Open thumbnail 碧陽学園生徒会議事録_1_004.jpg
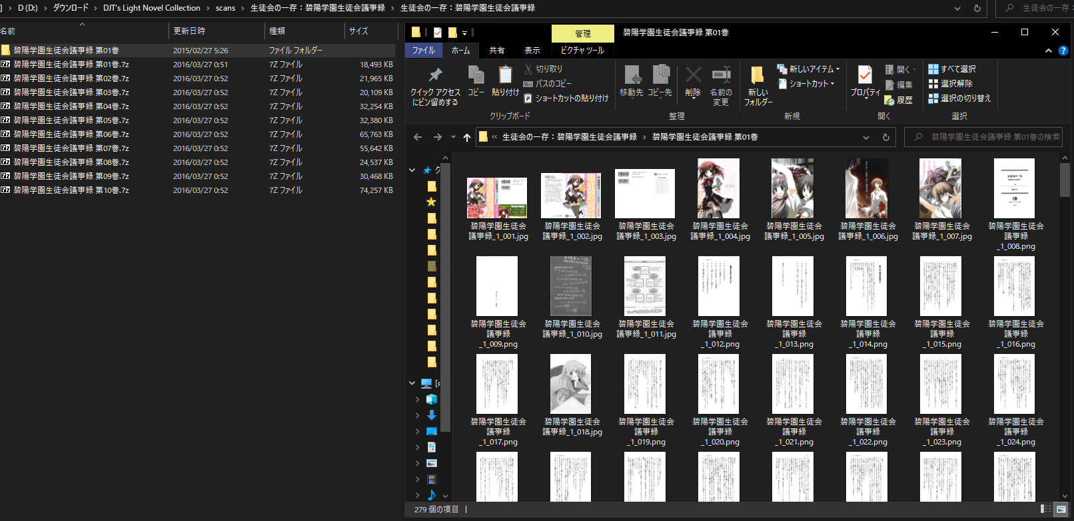The height and width of the screenshot is (521, 1074). coord(719,189)
